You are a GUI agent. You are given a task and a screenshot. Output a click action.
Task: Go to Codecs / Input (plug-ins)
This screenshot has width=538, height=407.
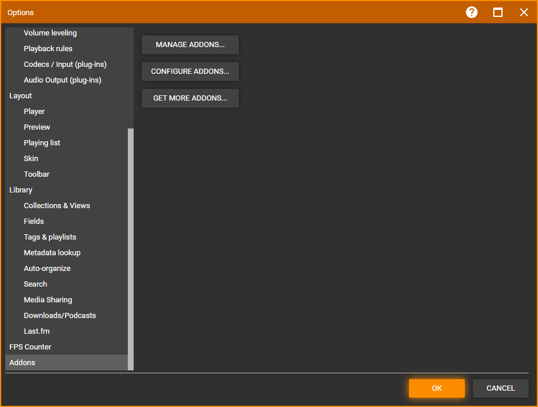click(x=65, y=65)
